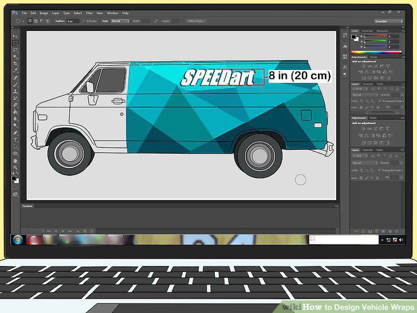Select the Magic Wand tool
The width and height of the screenshot is (417, 313).
(15, 57)
